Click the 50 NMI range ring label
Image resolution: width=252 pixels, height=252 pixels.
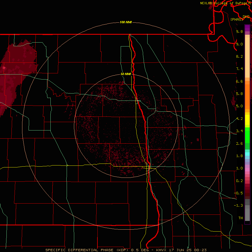click(x=126, y=74)
